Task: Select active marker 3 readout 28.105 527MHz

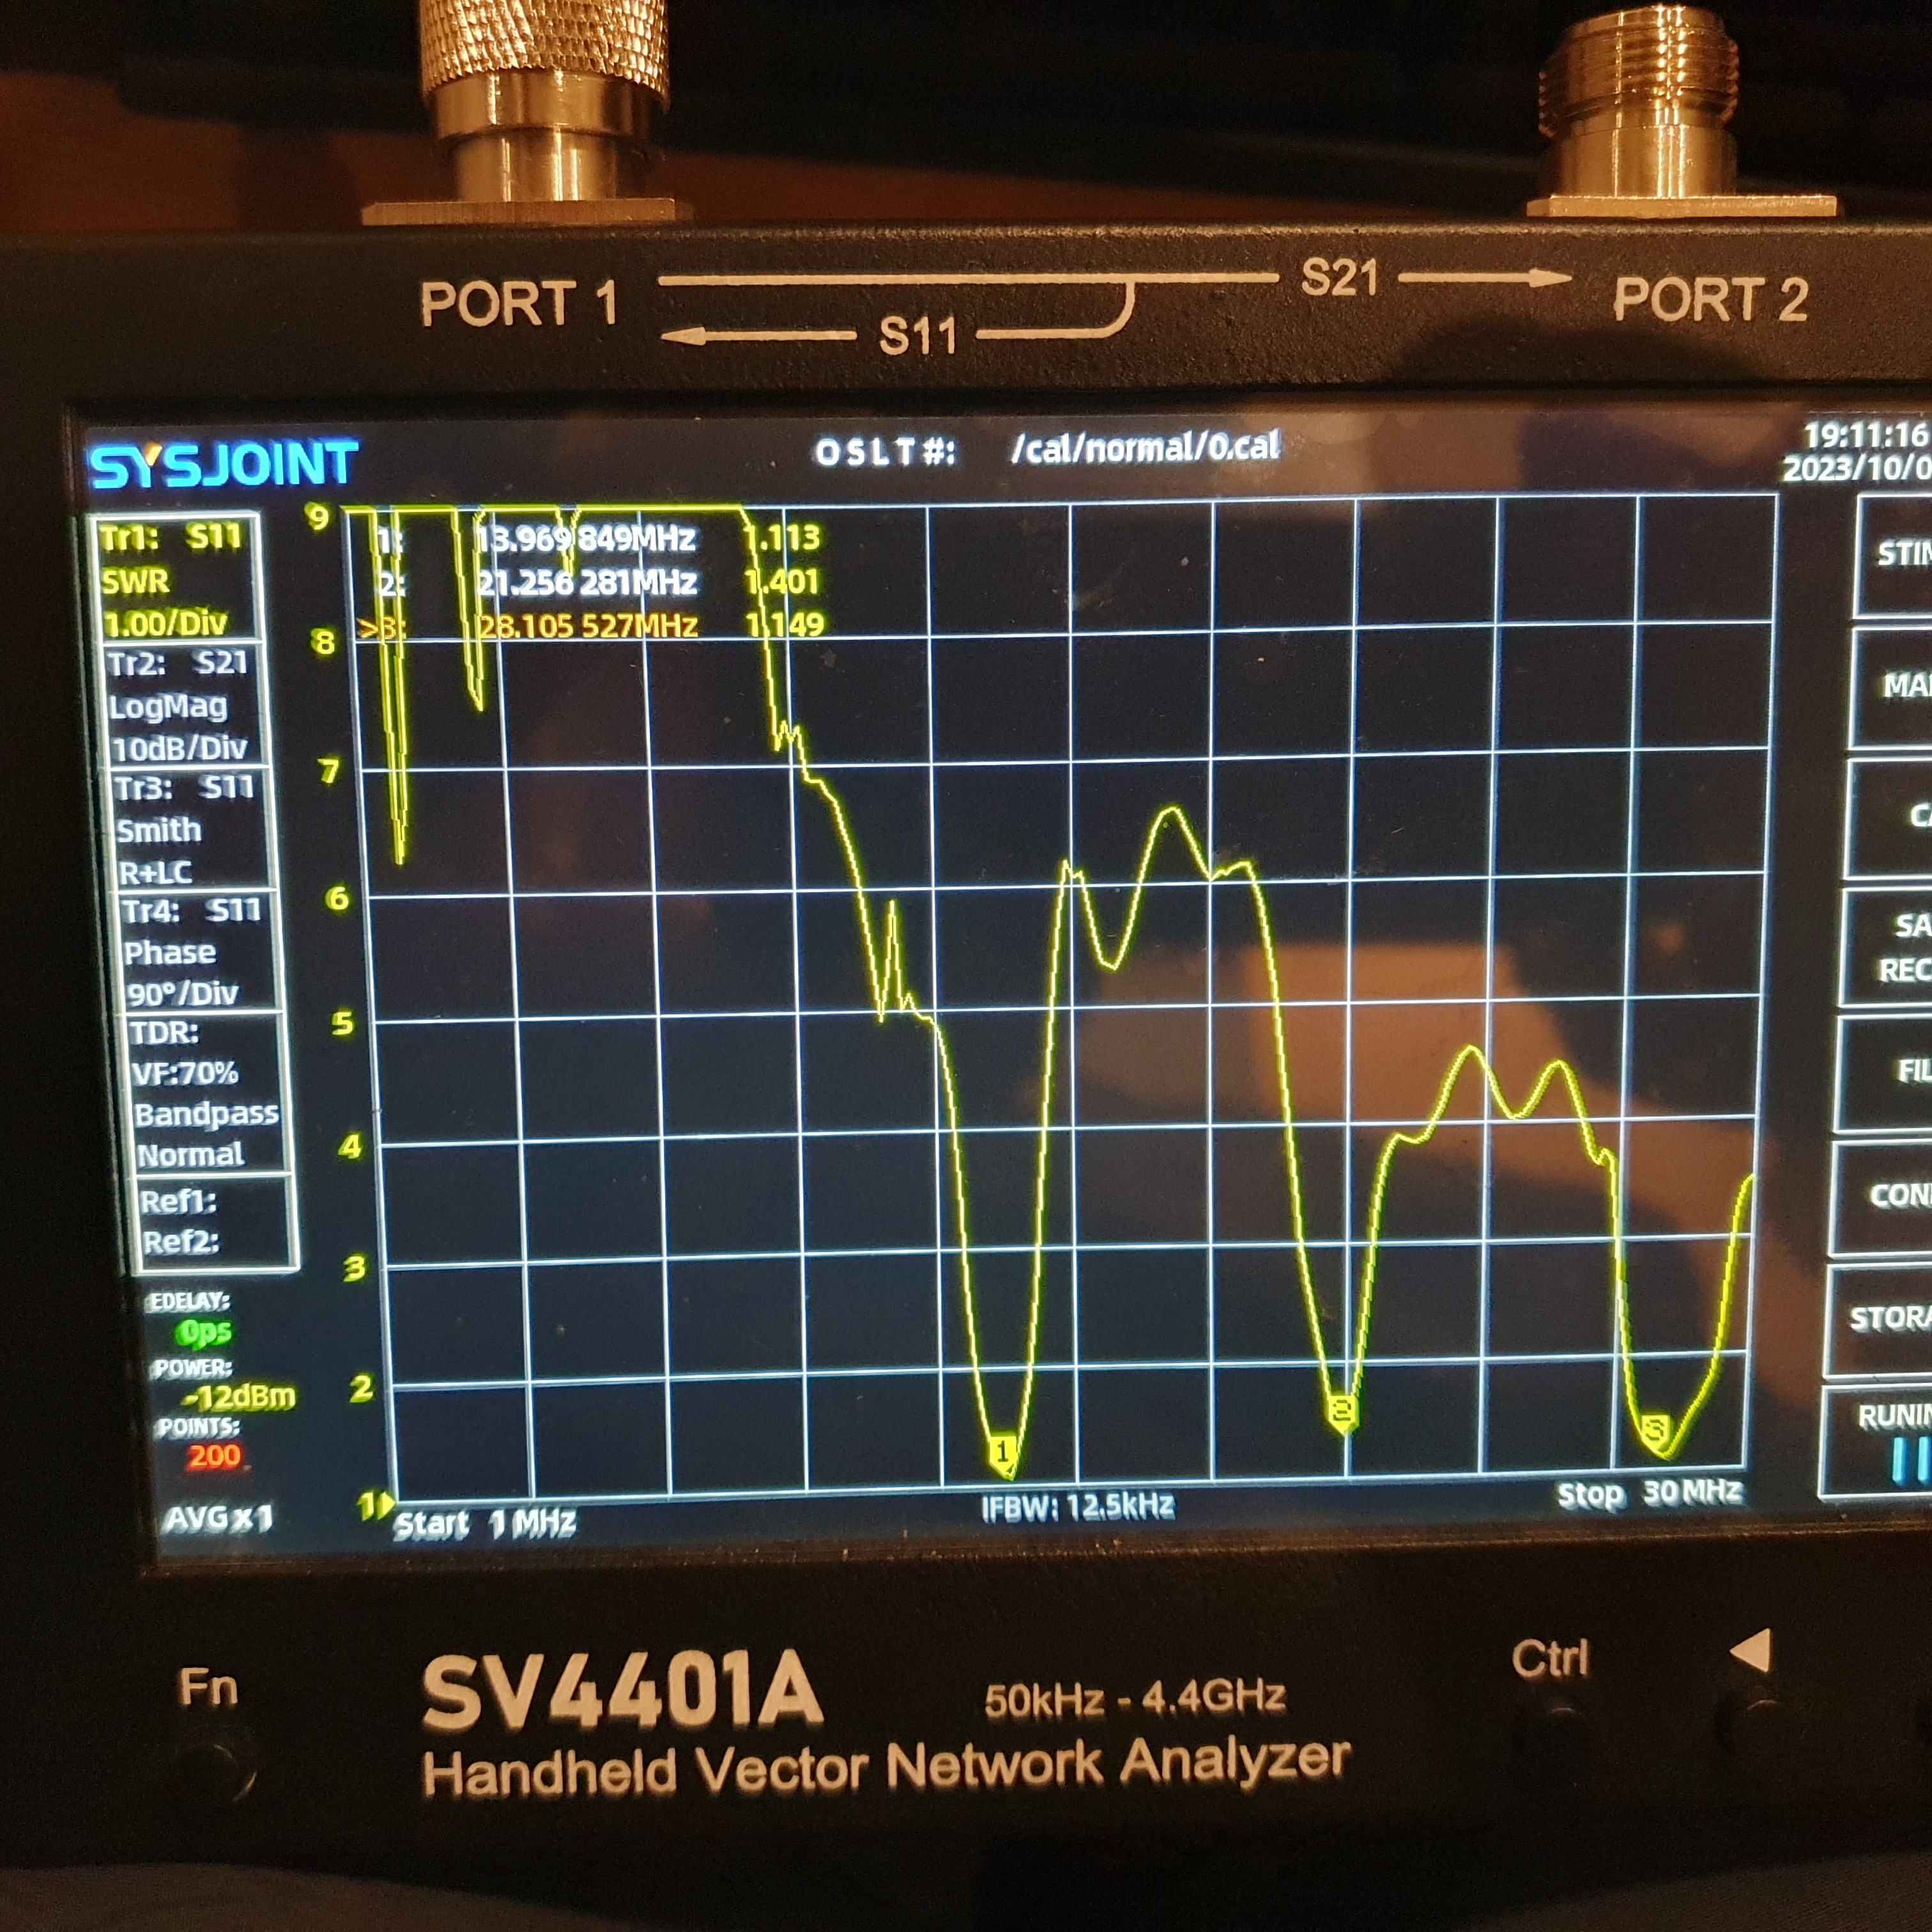Action: coord(588,626)
